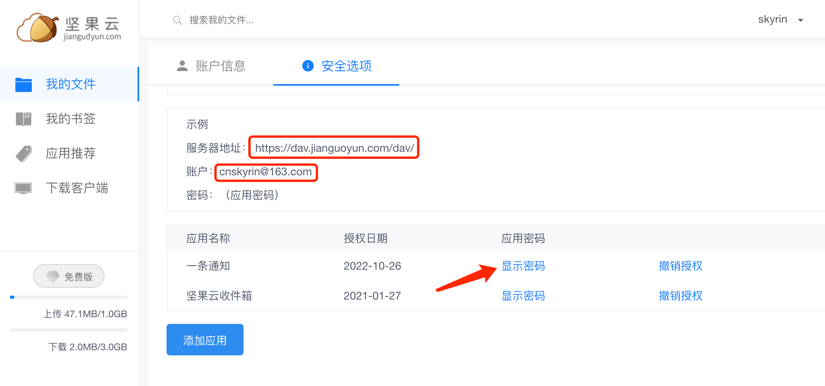Click the Jianguoyun acorn logo
The height and width of the screenshot is (386, 825).
pyautogui.click(x=39, y=28)
